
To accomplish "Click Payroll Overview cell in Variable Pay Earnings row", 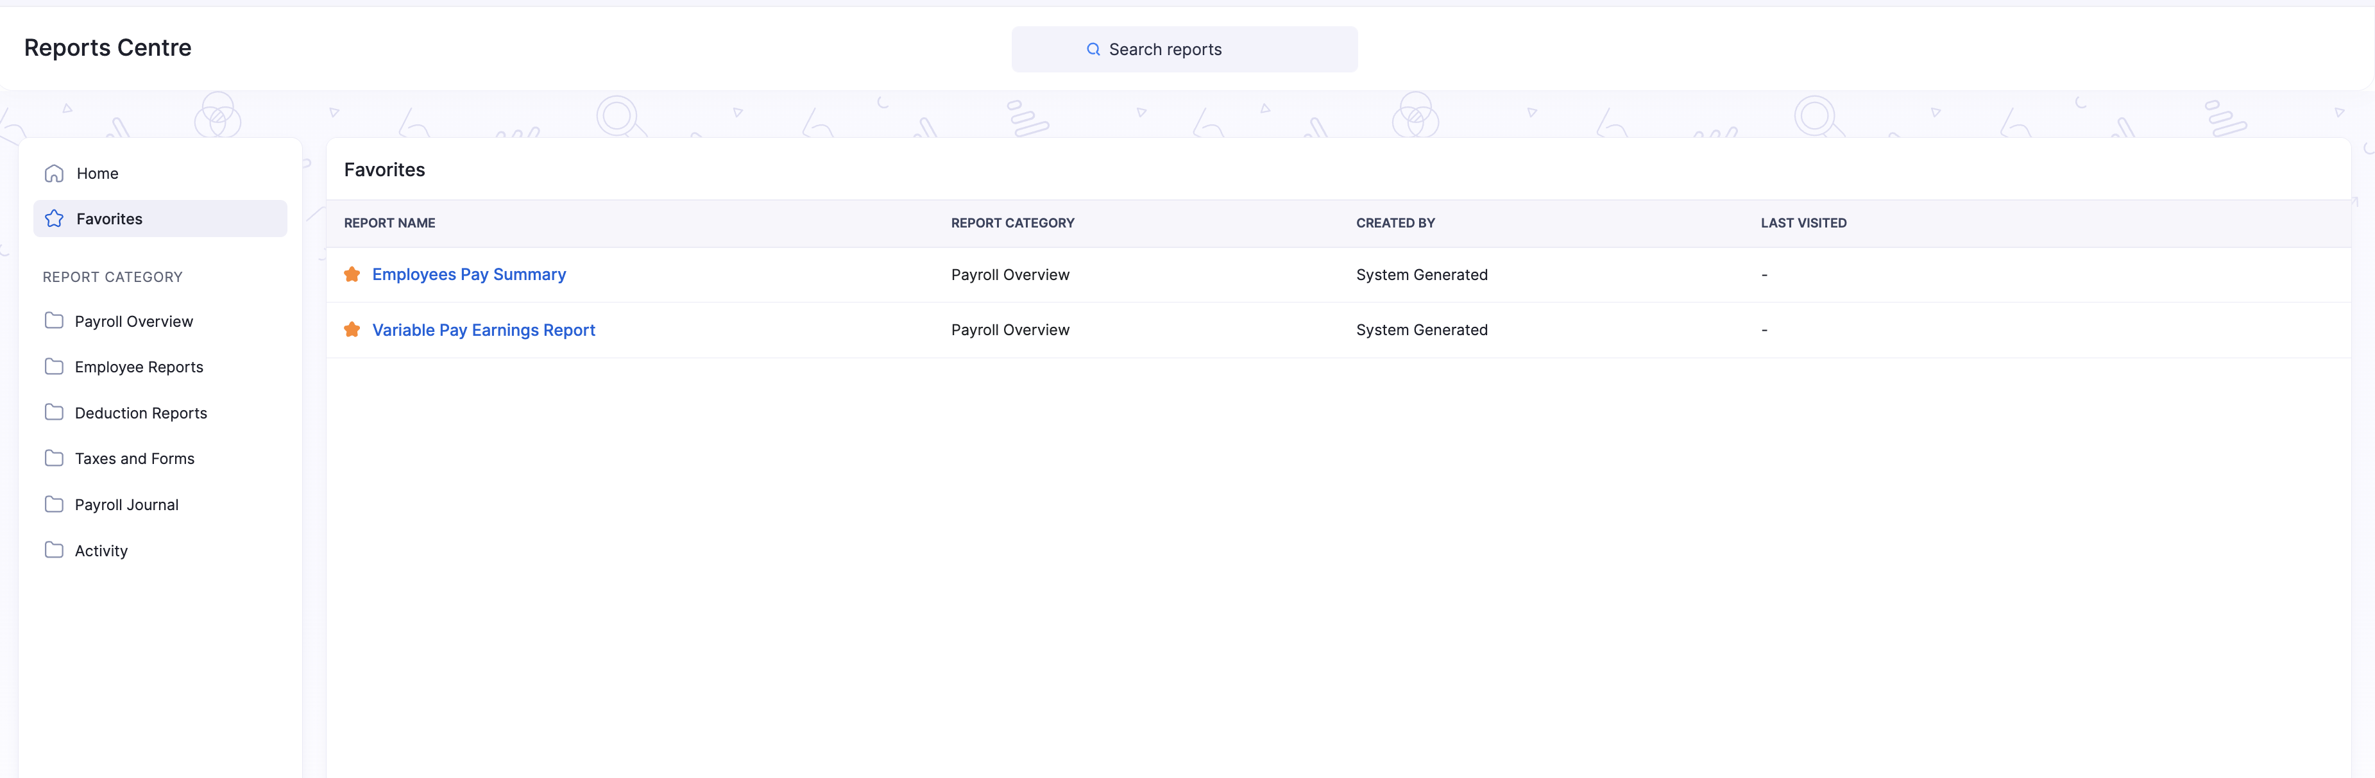I will point(1010,329).
